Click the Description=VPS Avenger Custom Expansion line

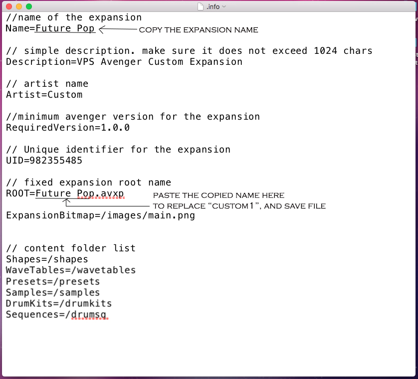(124, 62)
